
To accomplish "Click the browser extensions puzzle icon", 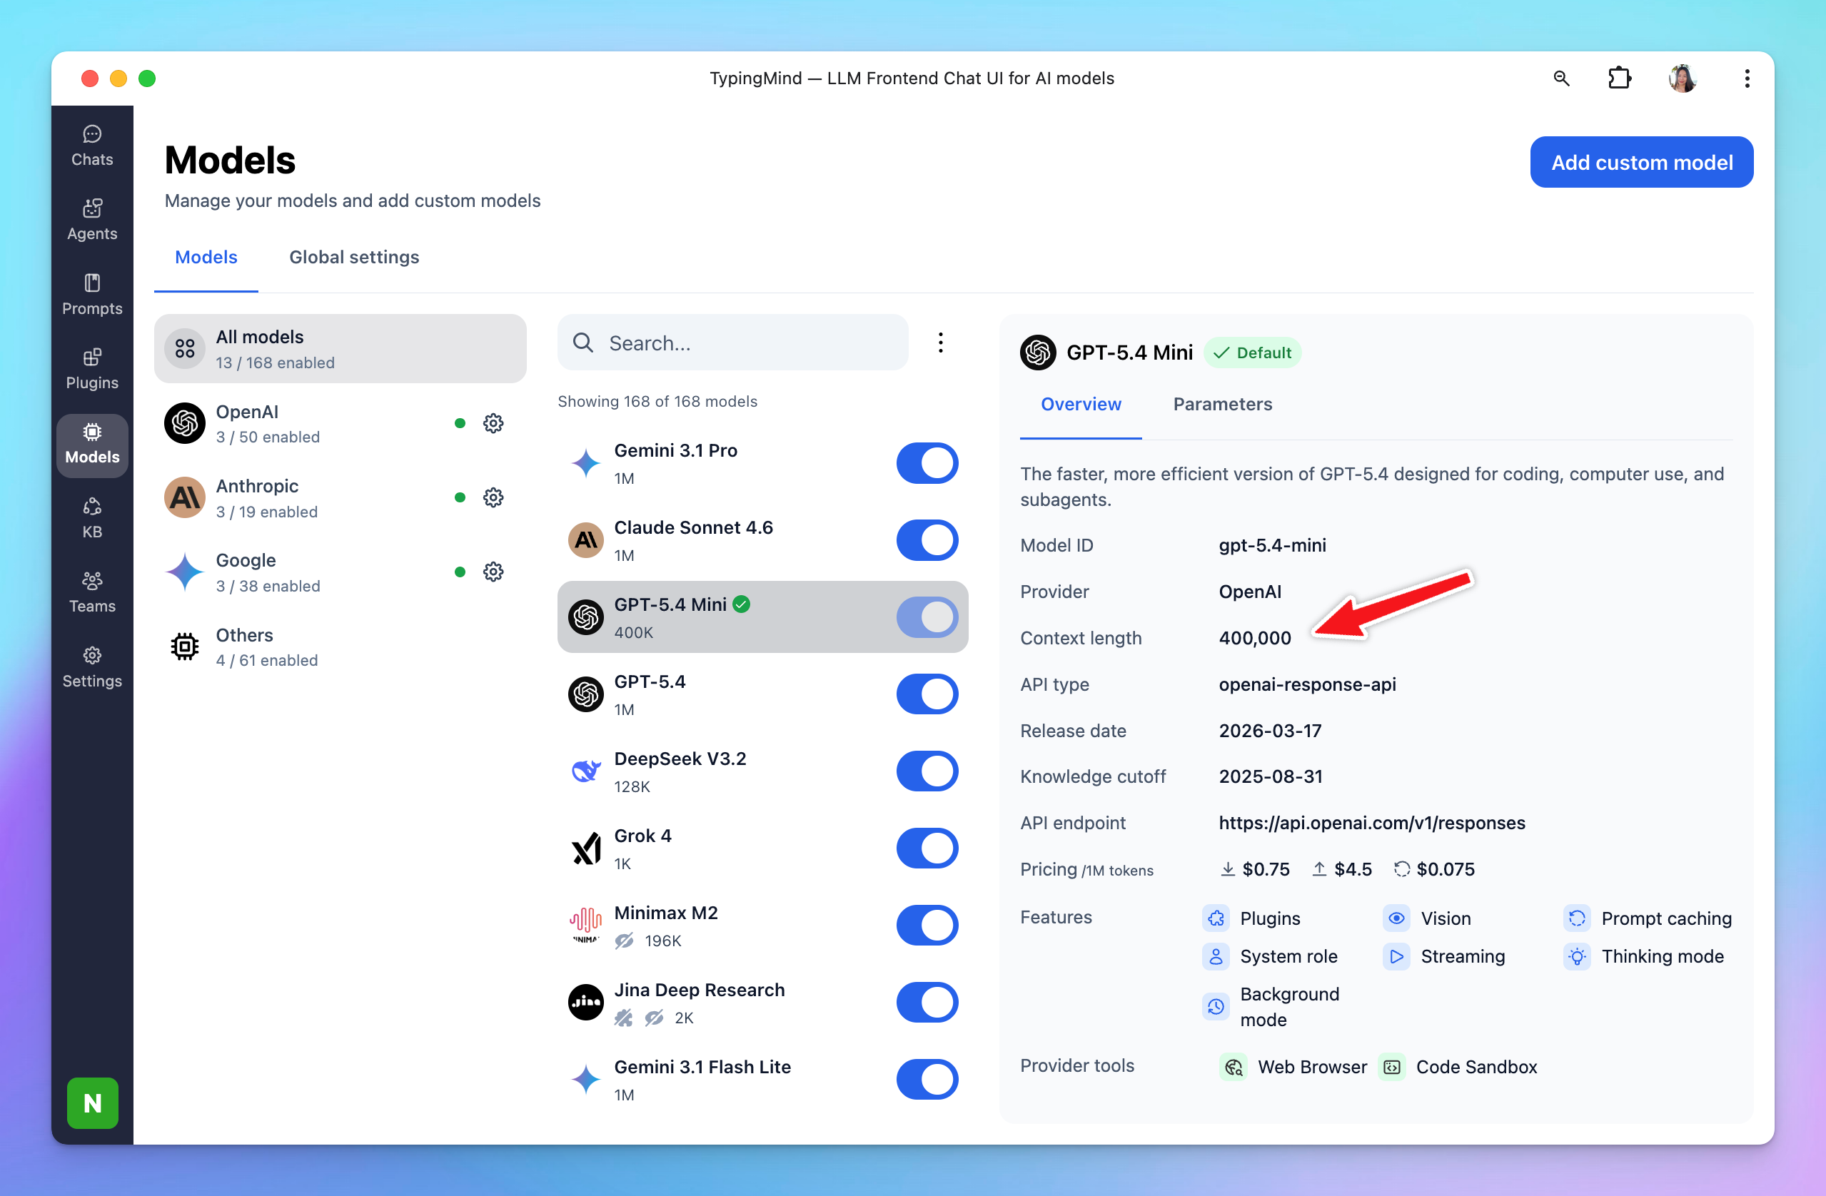I will tap(1619, 78).
